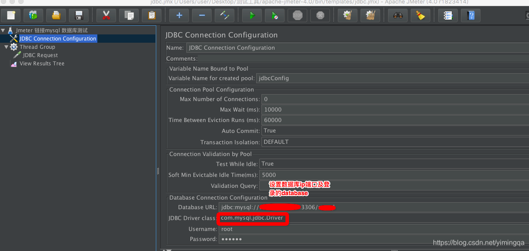Edit Variable Name for created pool field
Screen dimensions: 529x251
coord(392,78)
